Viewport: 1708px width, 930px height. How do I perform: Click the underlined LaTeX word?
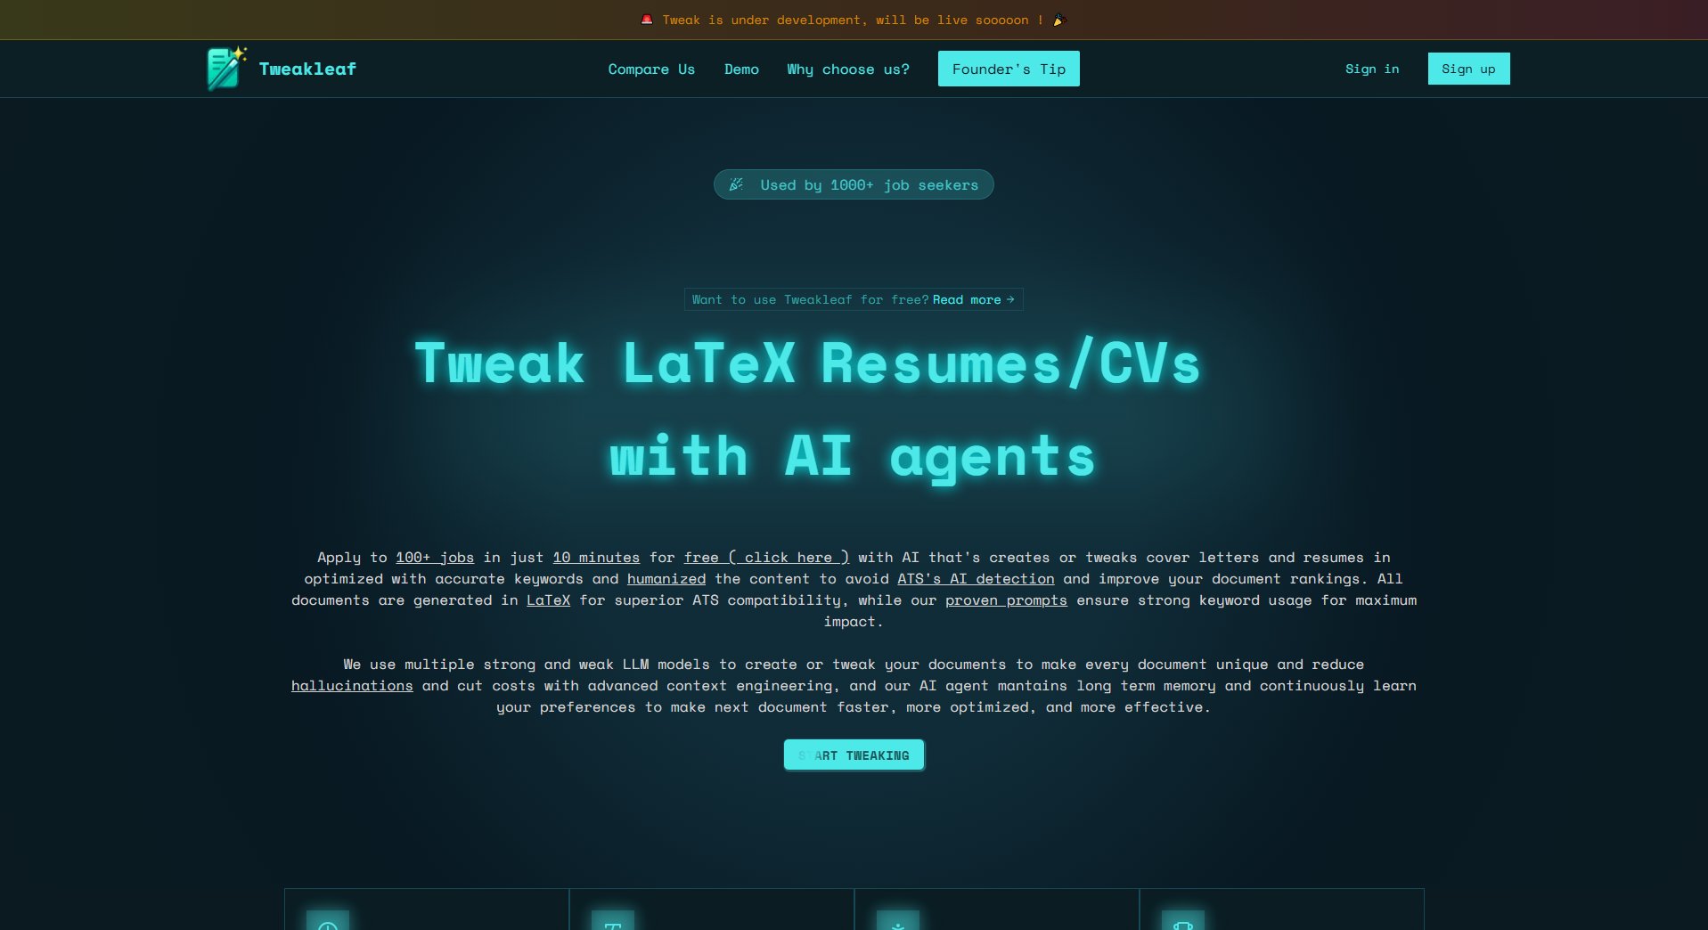point(548,600)
